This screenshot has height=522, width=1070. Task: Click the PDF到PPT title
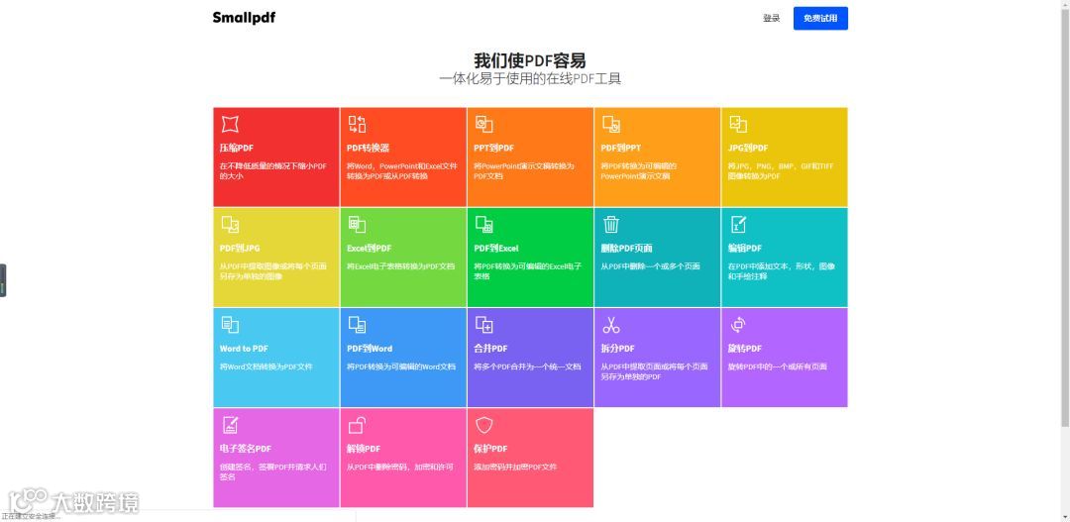[621, 148]
